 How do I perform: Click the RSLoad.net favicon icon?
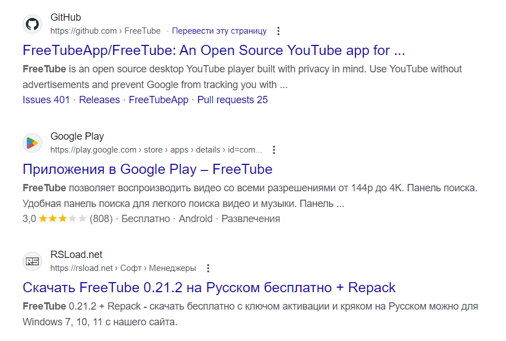[33, 261]
